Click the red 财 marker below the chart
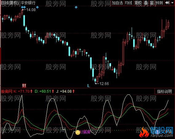This screenshot has width=175, height=139. click(x=24, y=86)
